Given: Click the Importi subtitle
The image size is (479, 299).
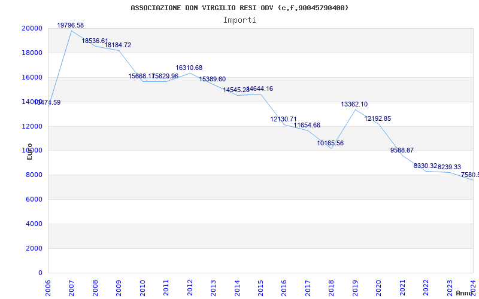Looking at the screenshot, I should tap(239, 20).
